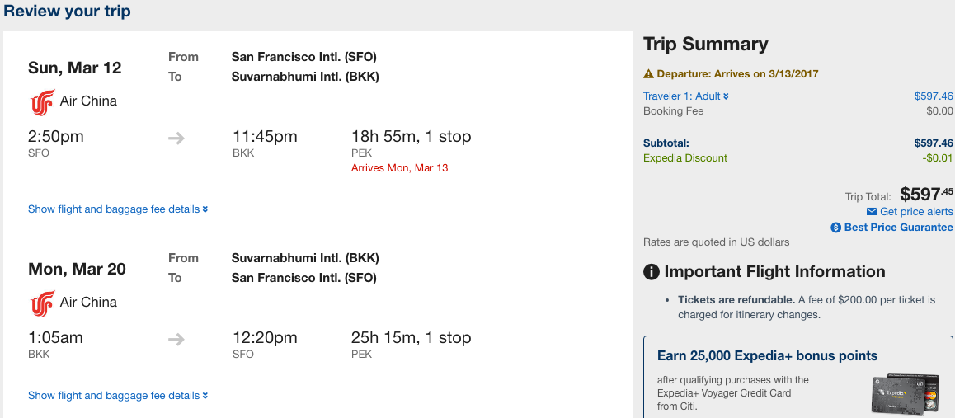The height and width of the screenshot is (418, 955).
Task: Click the Expedia Discount line
Action: point(685,158)
